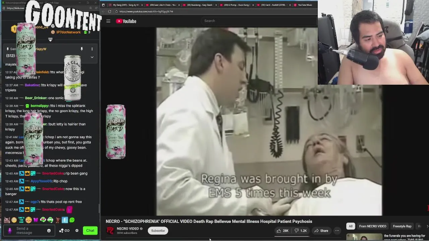Click the video title text 'NECRO - SCHIZOPHRENIA'

point(209,221)
